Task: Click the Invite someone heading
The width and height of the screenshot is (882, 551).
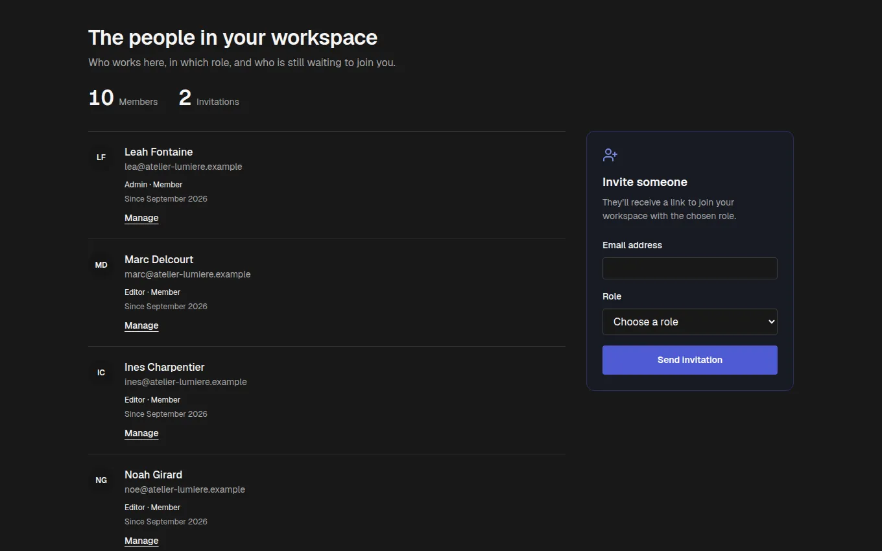Action: coord(645,182)
